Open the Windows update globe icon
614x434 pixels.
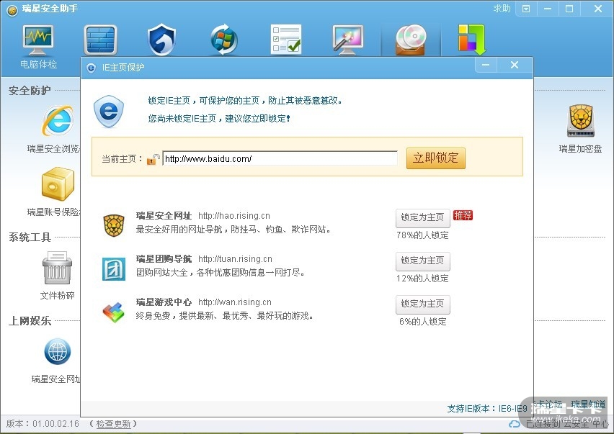223,40
